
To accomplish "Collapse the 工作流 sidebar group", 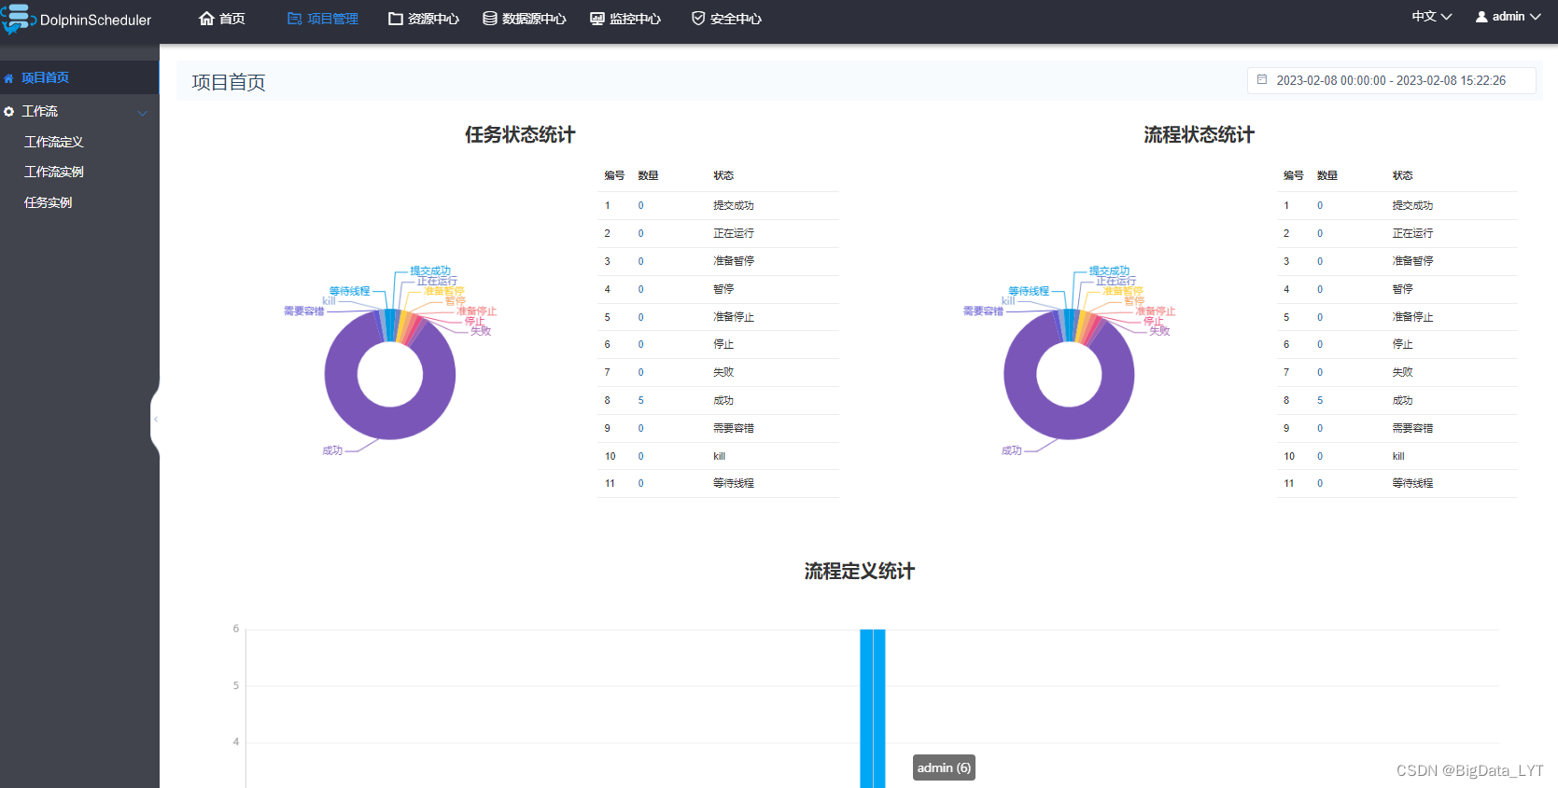I will [79, 111].
